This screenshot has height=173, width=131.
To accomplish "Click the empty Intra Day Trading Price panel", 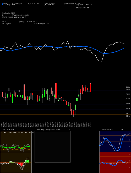I will coord(52,147).
